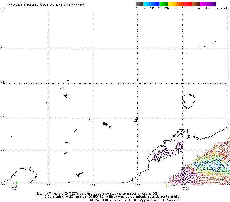Image resolution: width=230 pixels, height=202 pixels.
Task: Click the '10' label under the color bar
Action: [x=152, y=8]
